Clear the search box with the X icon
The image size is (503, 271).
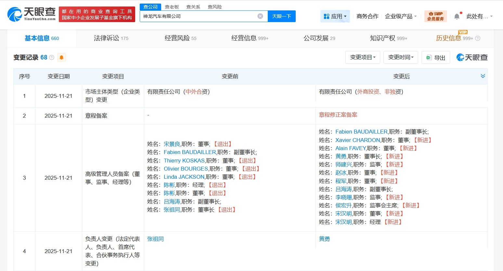pyautogui.click(x=260, y=16)
